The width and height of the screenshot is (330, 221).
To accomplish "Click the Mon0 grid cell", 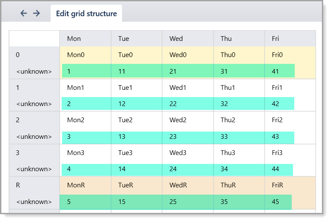I will click(85, 55).
